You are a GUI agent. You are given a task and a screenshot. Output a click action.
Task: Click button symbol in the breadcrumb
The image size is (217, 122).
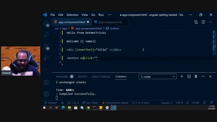click(x=115, y=28)
